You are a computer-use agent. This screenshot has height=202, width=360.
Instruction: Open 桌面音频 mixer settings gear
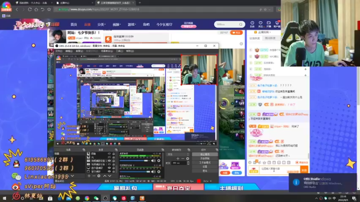159,161
